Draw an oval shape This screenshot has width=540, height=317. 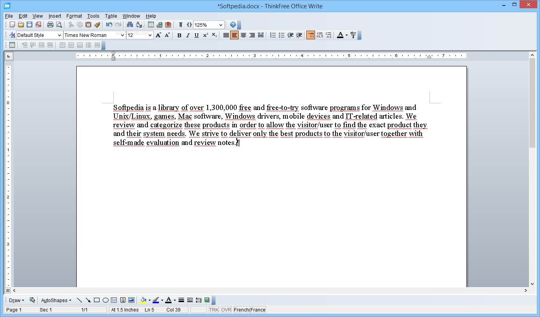point(105,300)
